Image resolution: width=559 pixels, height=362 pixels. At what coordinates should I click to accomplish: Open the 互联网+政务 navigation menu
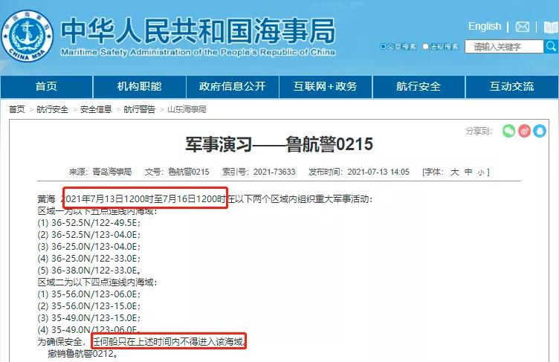click(x=325, y=86)
